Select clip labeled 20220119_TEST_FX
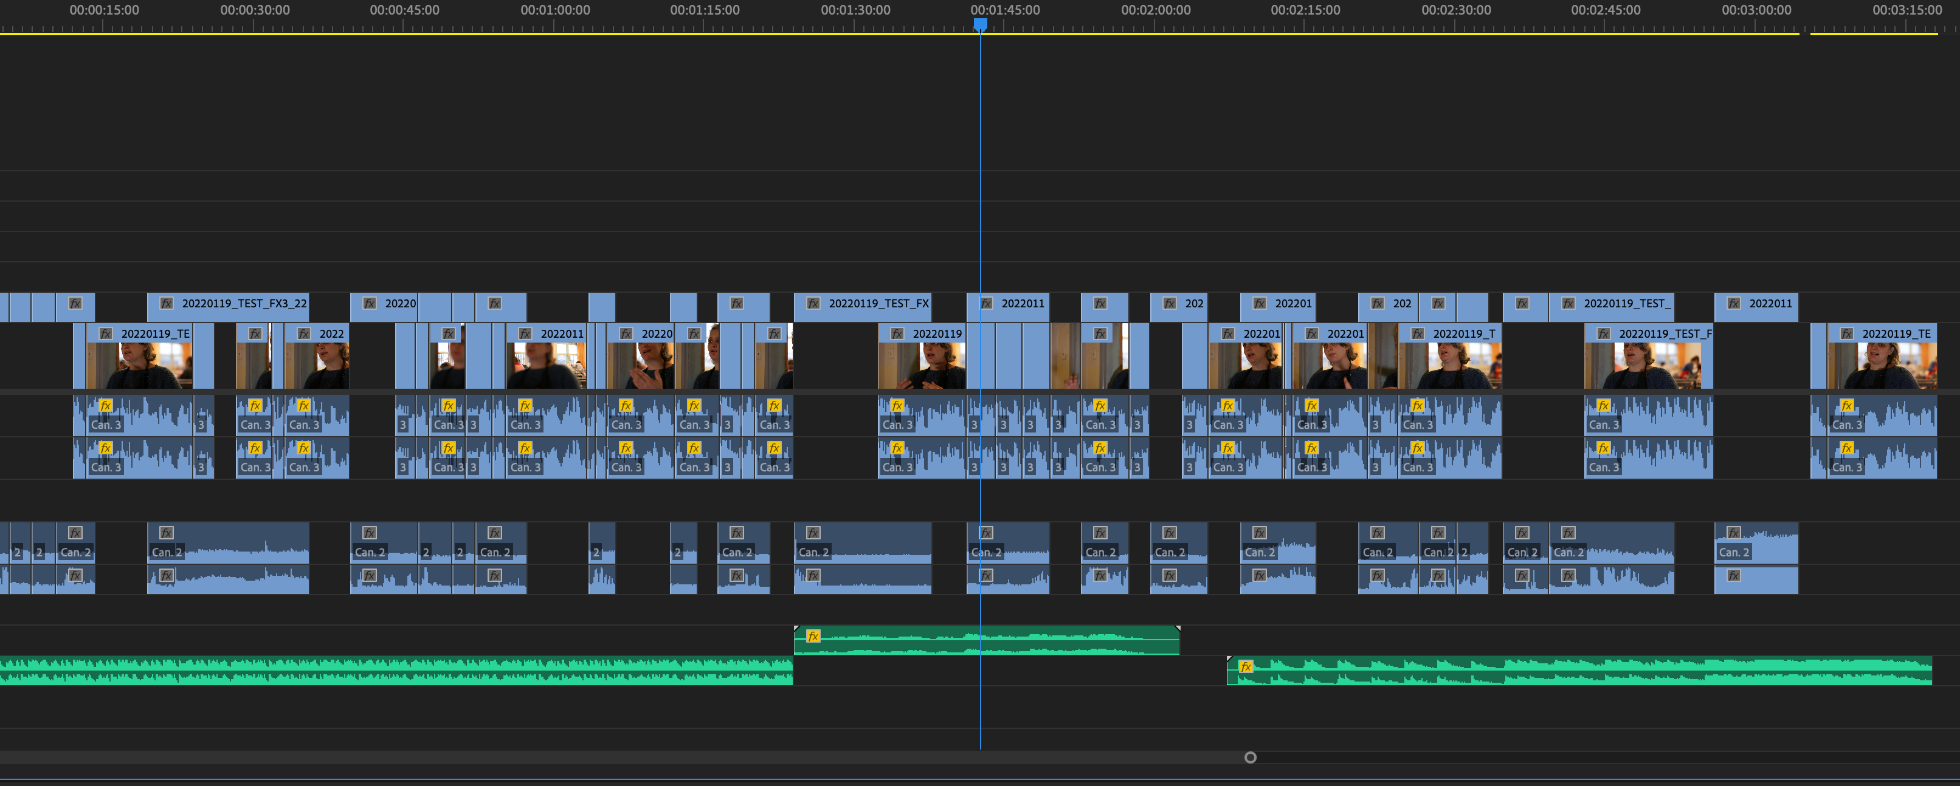Screen dimensions: 1960x786 pos(863,306)
